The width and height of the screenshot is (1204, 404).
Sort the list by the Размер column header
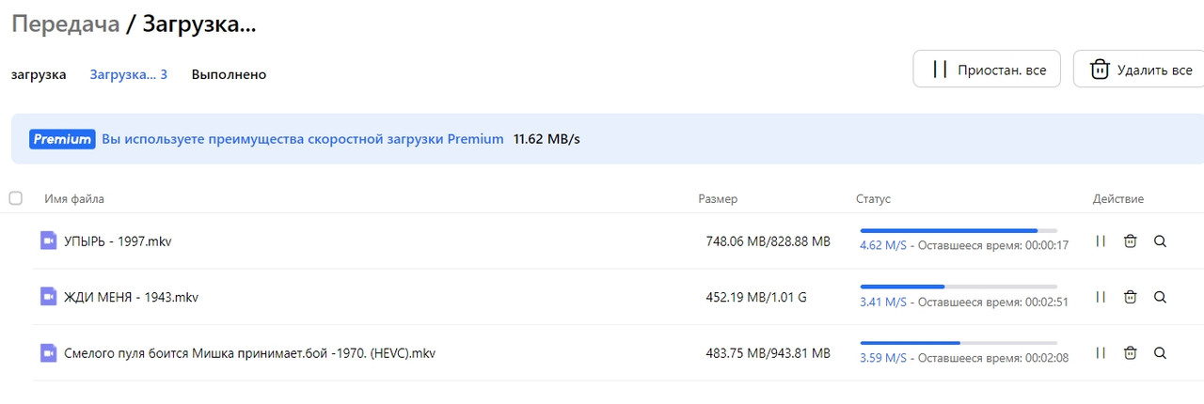pyautogui.click(x=718, y=199)
